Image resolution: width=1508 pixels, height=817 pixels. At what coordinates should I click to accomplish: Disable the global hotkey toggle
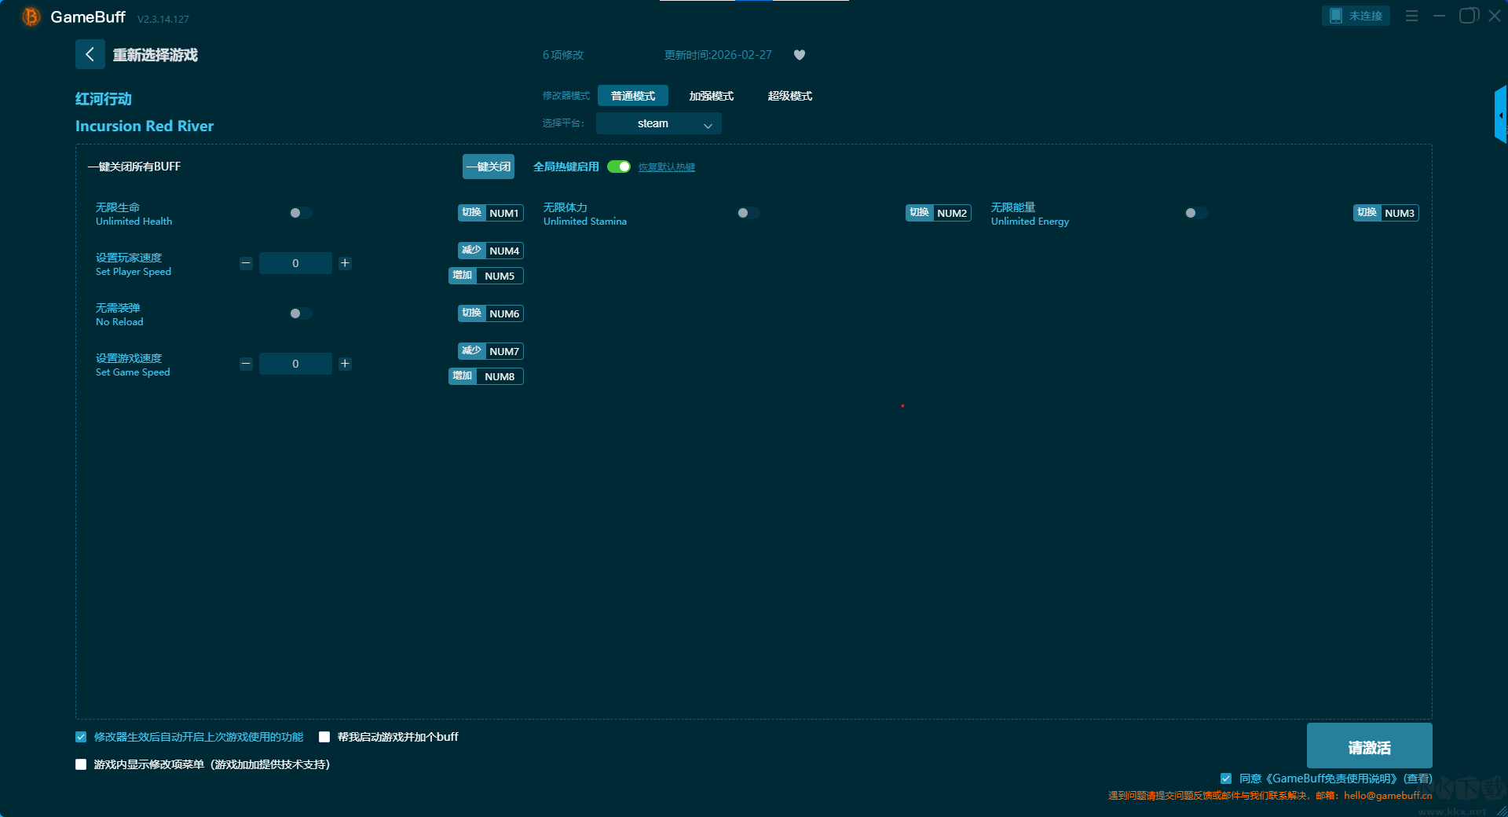pyautogui.click(x=619, y=167)
